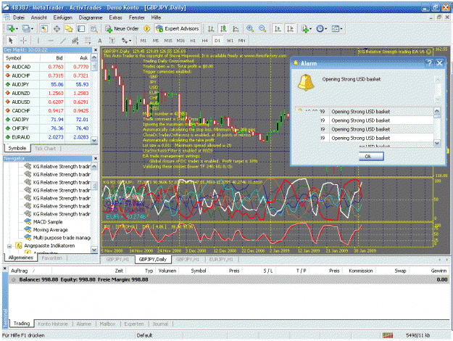Toggle chart Auto Scroll icon

point(278,28)
